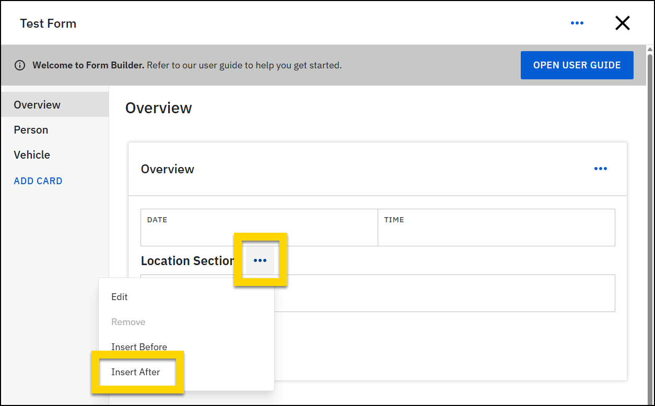Click the info icon next to the welcome message
The image size is (655, 406).
(x=20, y=65)
